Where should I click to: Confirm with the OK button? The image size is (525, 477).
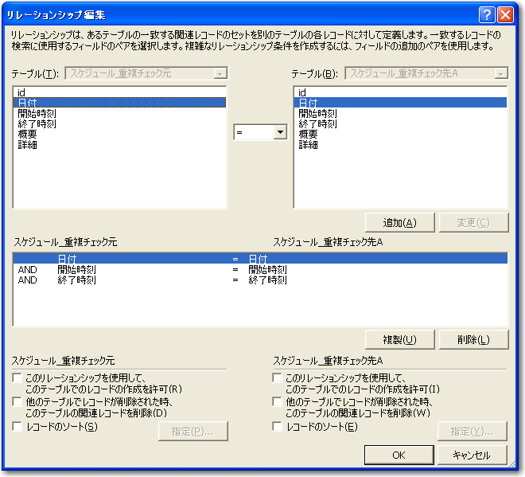tap(399, 455)
